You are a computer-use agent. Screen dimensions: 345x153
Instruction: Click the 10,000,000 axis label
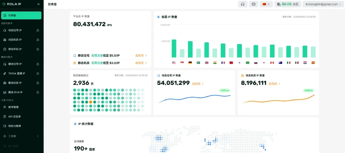(x=165, y=25)
